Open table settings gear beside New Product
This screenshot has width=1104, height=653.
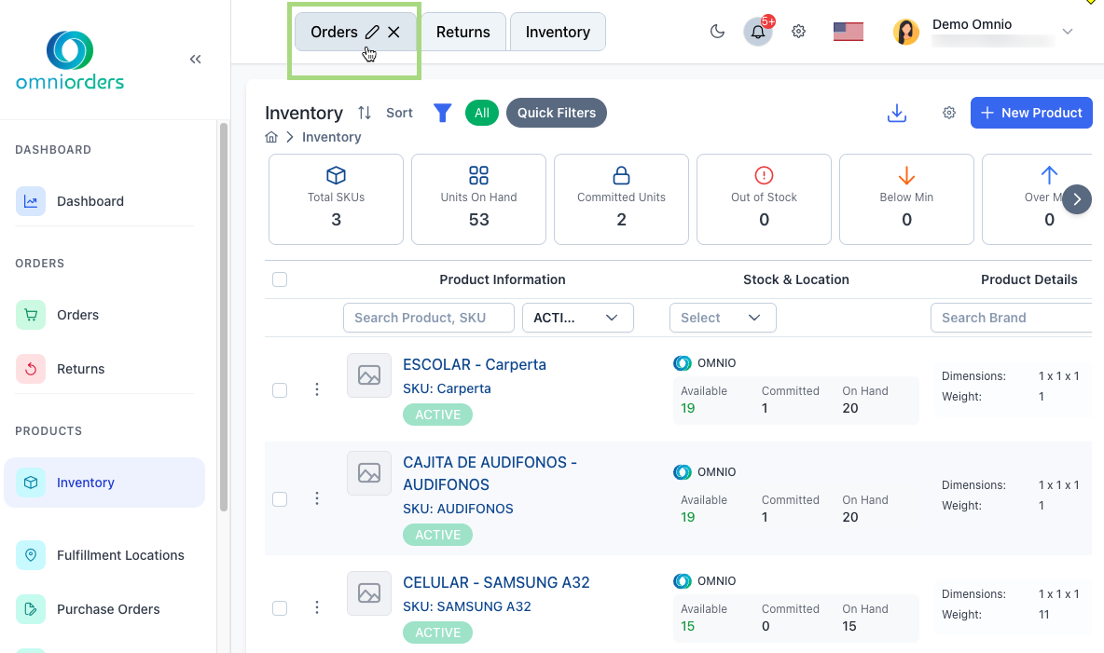point(949,113)
